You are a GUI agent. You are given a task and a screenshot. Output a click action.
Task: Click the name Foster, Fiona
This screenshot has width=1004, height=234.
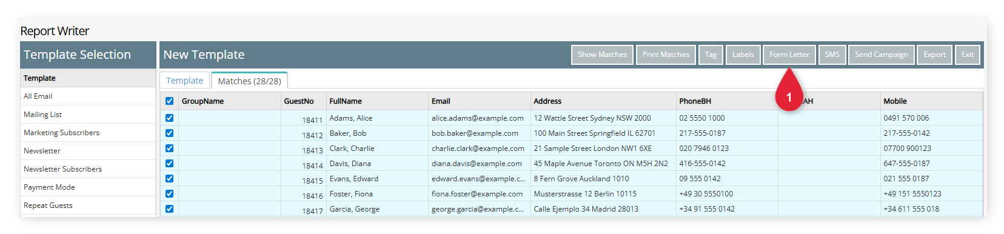pos(351,194)
